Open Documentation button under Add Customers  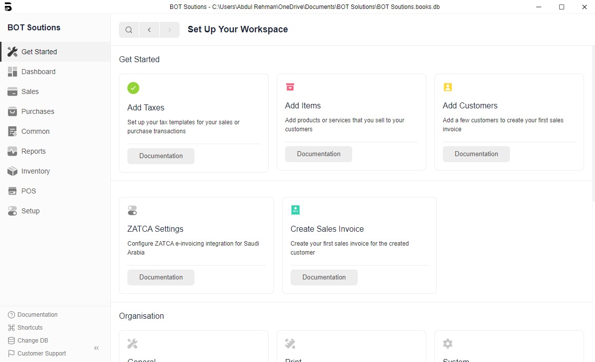476,154
